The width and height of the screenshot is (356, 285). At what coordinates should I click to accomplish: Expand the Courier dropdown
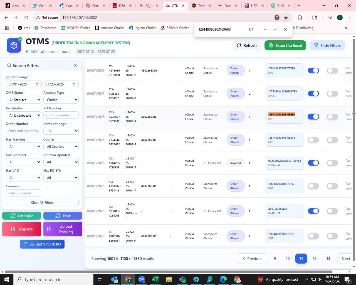61,146
